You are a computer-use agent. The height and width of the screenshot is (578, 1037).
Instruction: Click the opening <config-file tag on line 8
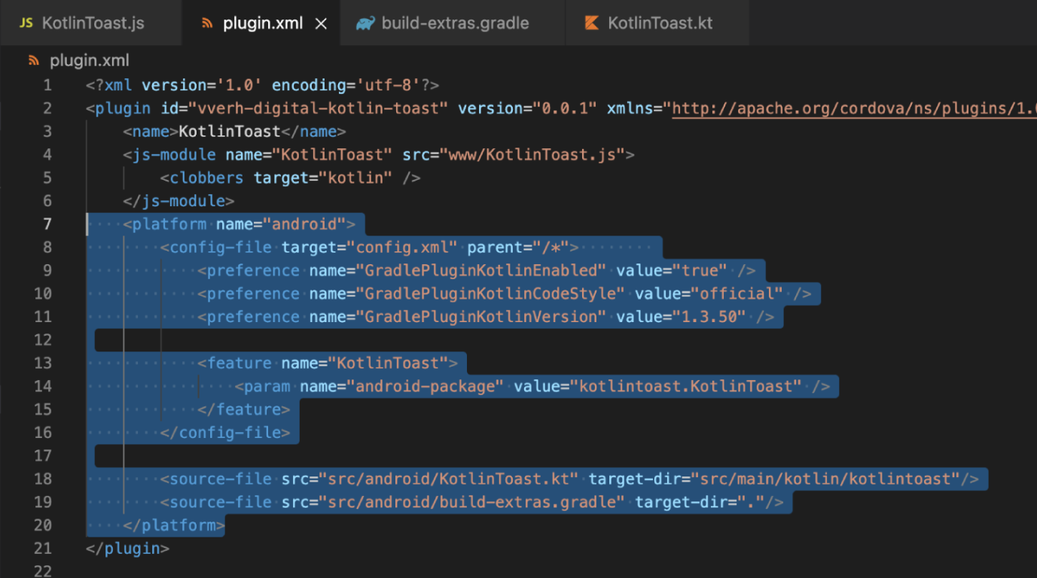click(x=215, y=248)
